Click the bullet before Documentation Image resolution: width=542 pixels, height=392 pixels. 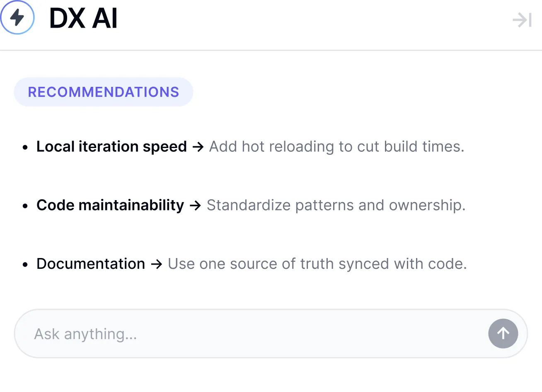(25, 265)
